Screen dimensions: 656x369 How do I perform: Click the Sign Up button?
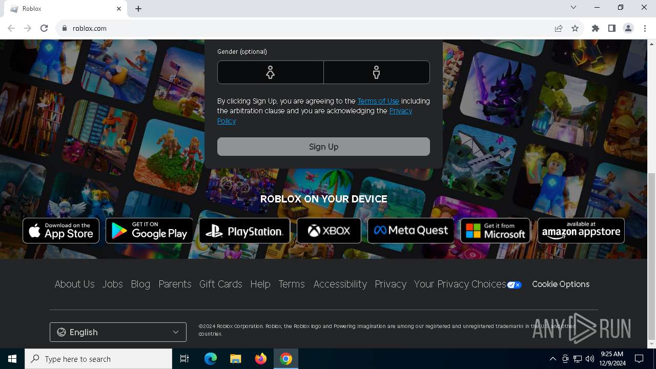[323, 147]
